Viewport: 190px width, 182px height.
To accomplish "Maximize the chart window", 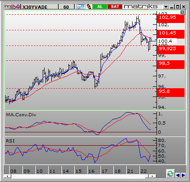I will click(178, 7).
